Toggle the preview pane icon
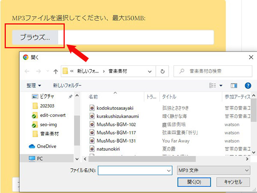This screenshot has width=257, height=193. coord(234,85)
